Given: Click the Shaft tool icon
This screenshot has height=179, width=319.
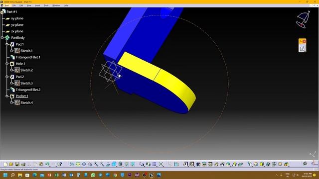Looking at the screenshot, I should click(x=198, y=164).
